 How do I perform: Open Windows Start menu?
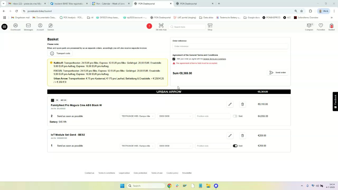[122, 186]
